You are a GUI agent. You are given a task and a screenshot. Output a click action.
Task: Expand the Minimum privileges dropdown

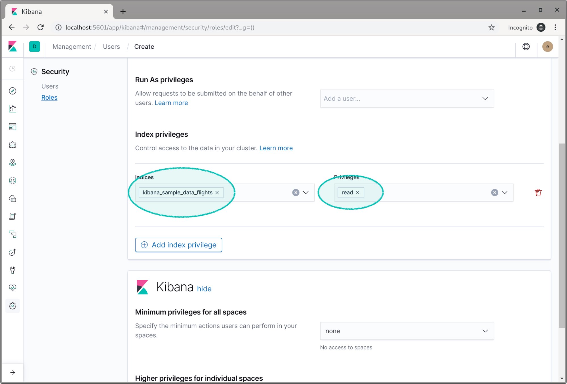[x=406, y=331]
